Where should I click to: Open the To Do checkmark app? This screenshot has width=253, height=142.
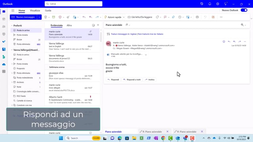4,41
